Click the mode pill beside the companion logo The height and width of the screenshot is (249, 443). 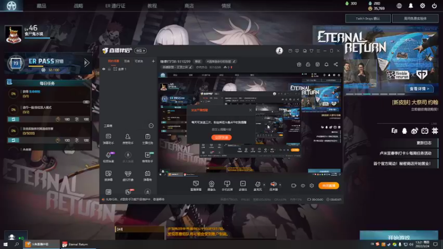[x=140, y=50]
